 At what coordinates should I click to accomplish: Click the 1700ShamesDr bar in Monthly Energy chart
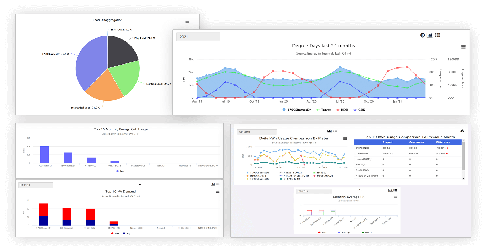45,155
